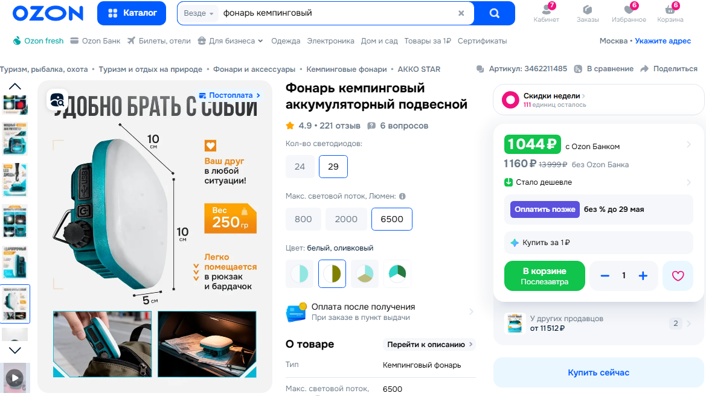The image size is (706, 396).
Task: Select 24 LED count option
Action: click(x=300, y=167)
